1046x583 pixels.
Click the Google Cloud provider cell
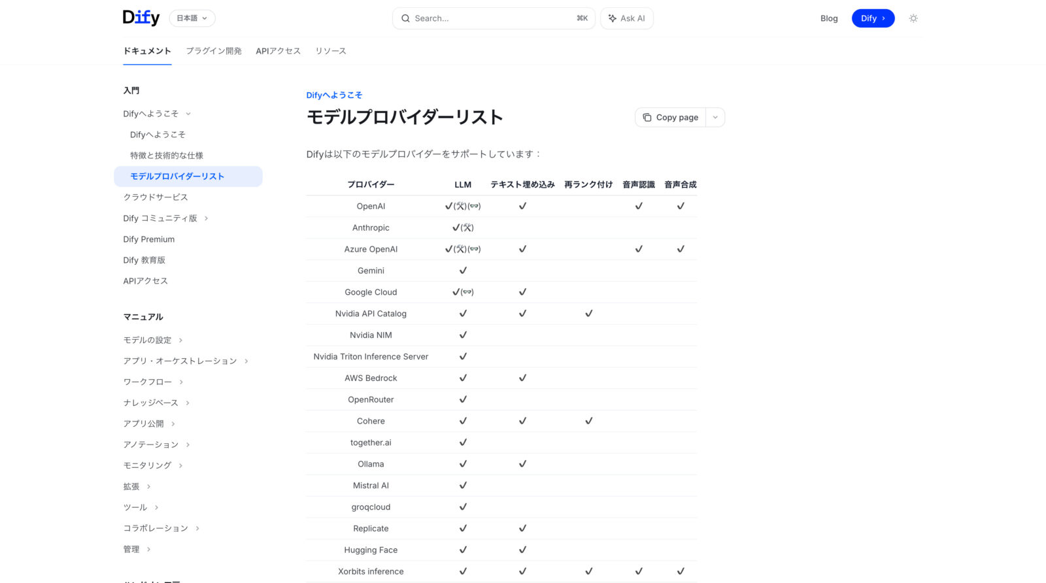(x=371, y=292)
